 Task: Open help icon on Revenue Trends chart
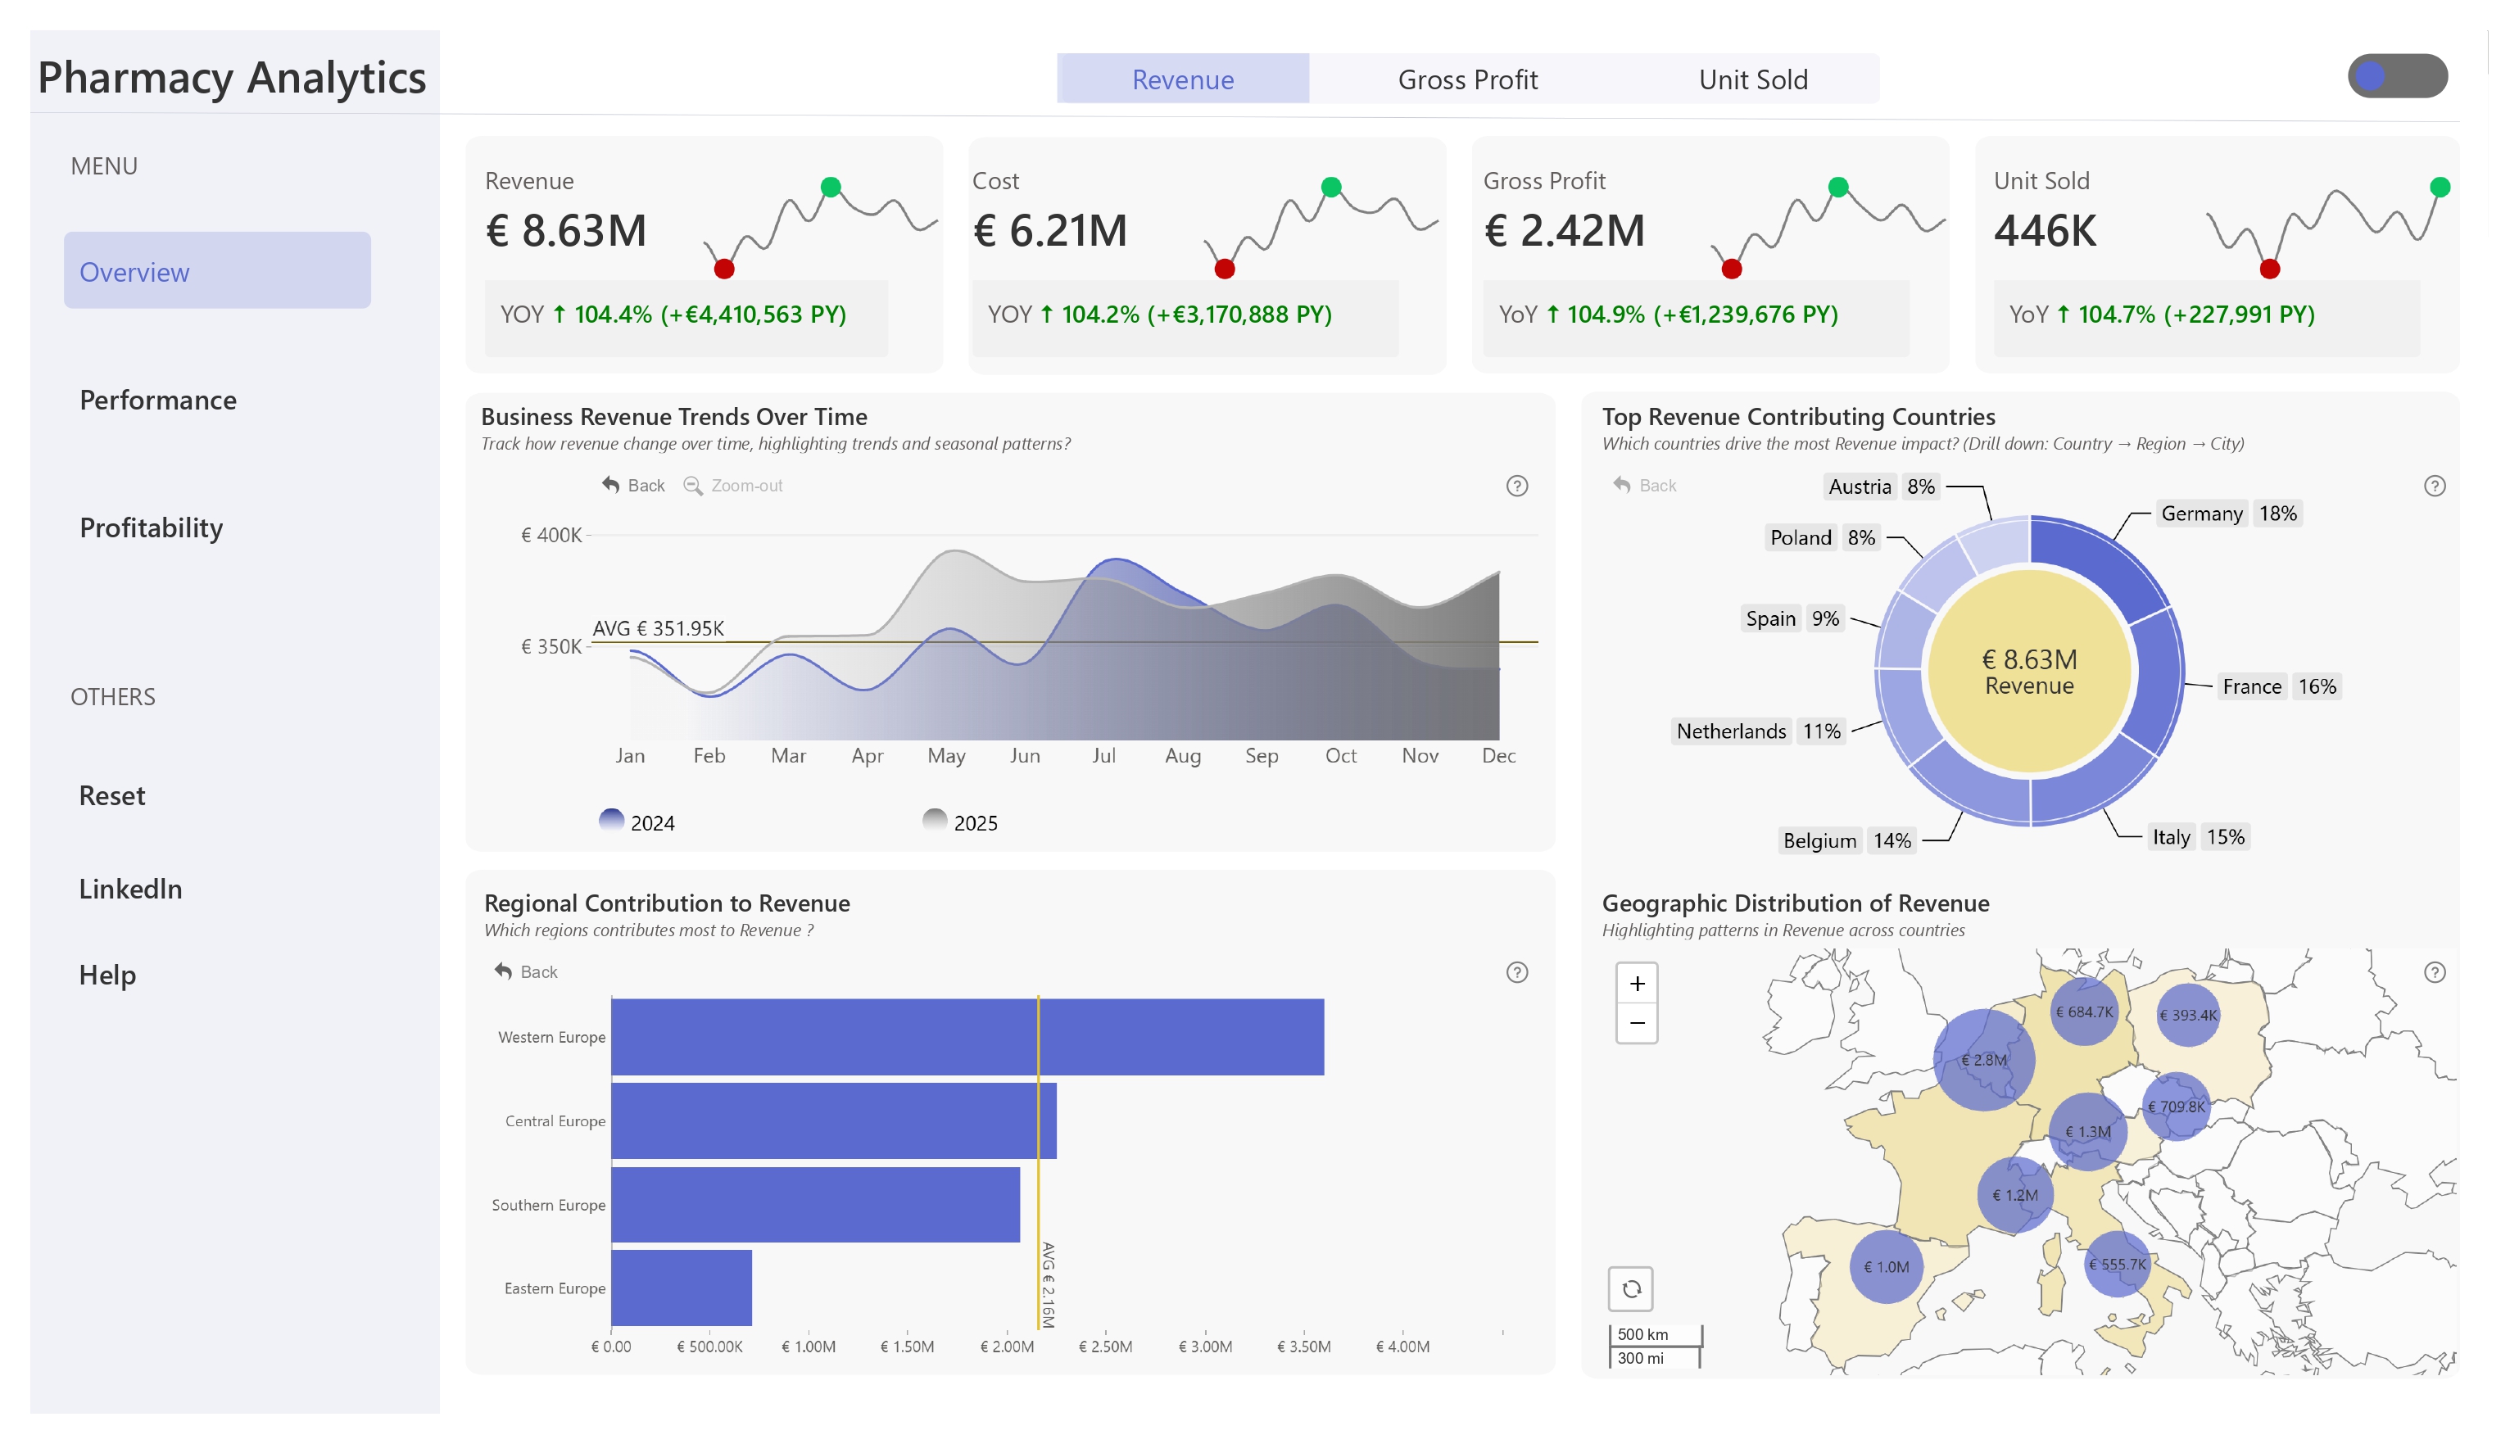coord(1516,486)
